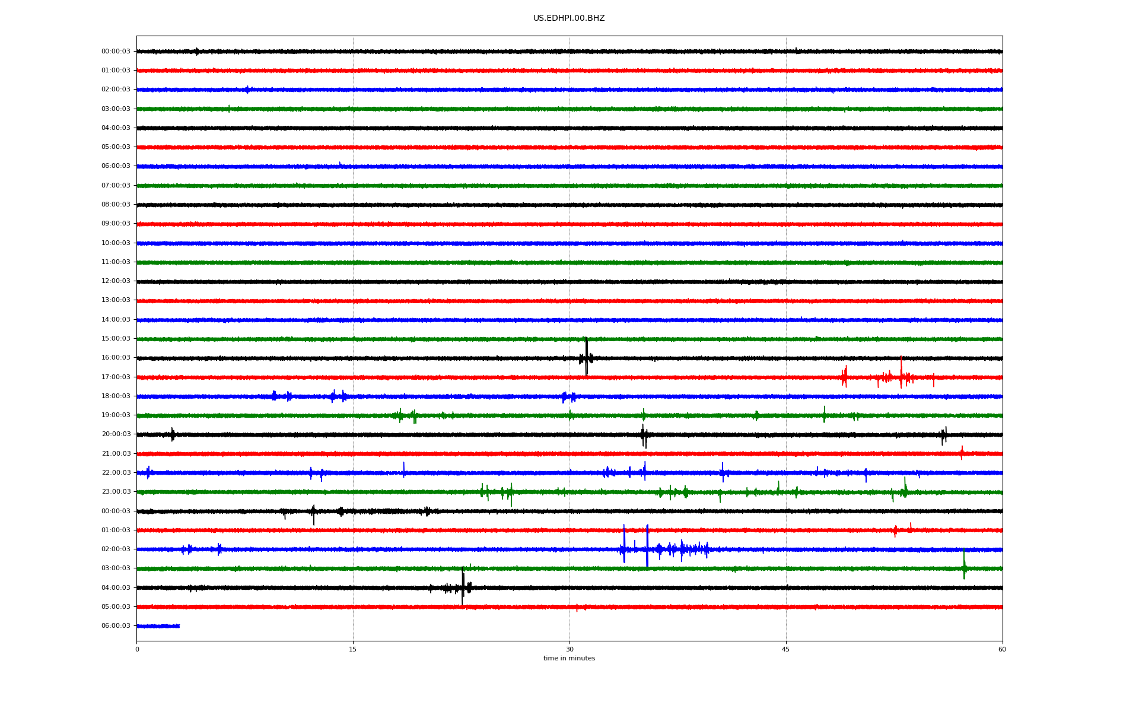This screenshot has width=1139, height=712.
Task: Click the x-axis tick label 15
Action: [x=353, y=649]
